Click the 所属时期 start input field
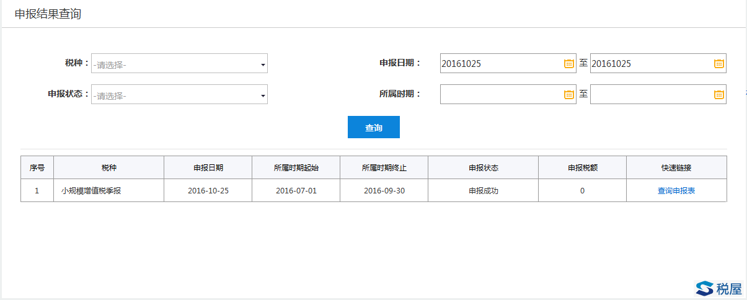 [499, 94]
